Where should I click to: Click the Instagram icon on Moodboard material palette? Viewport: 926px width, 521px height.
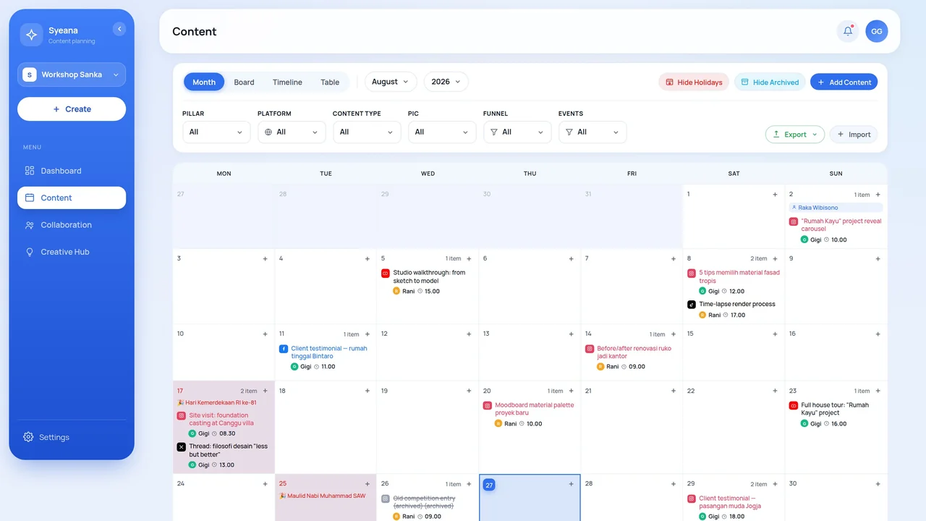pos(488,406)
